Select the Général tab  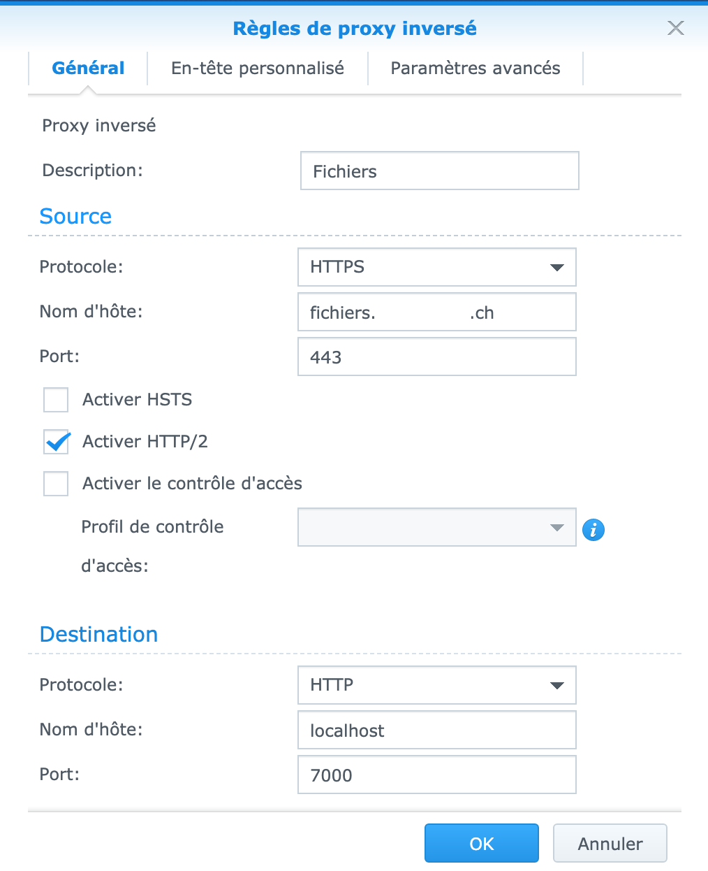pyautogui.click(x=88, y=68)
